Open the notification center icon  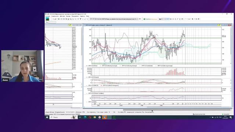[231, 117]
